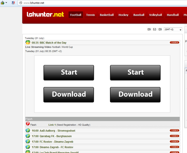Image resolution: width=187 pixels, height=153 pixels.
Task: Click the S! toolbar extension icon
Action: (x=13, y=3)
